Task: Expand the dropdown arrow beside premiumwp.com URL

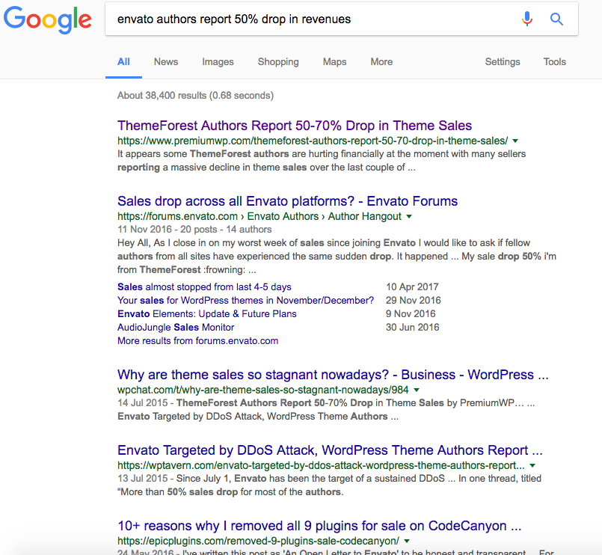Action: pos(515,141)
